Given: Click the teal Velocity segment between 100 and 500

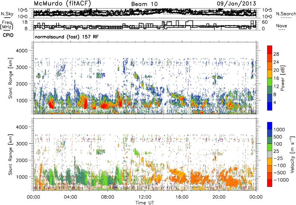Looking at the screenshot, I should (x=270, y=140).
